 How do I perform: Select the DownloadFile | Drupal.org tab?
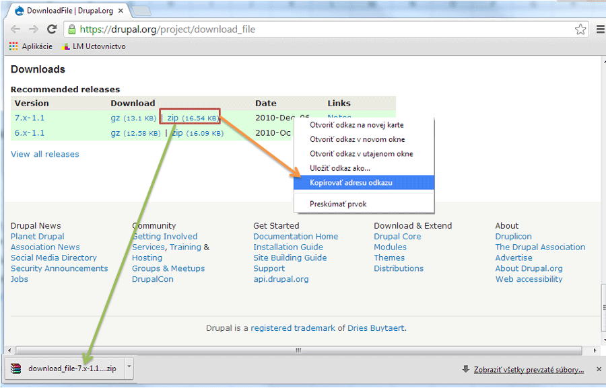tap(69, 11)
